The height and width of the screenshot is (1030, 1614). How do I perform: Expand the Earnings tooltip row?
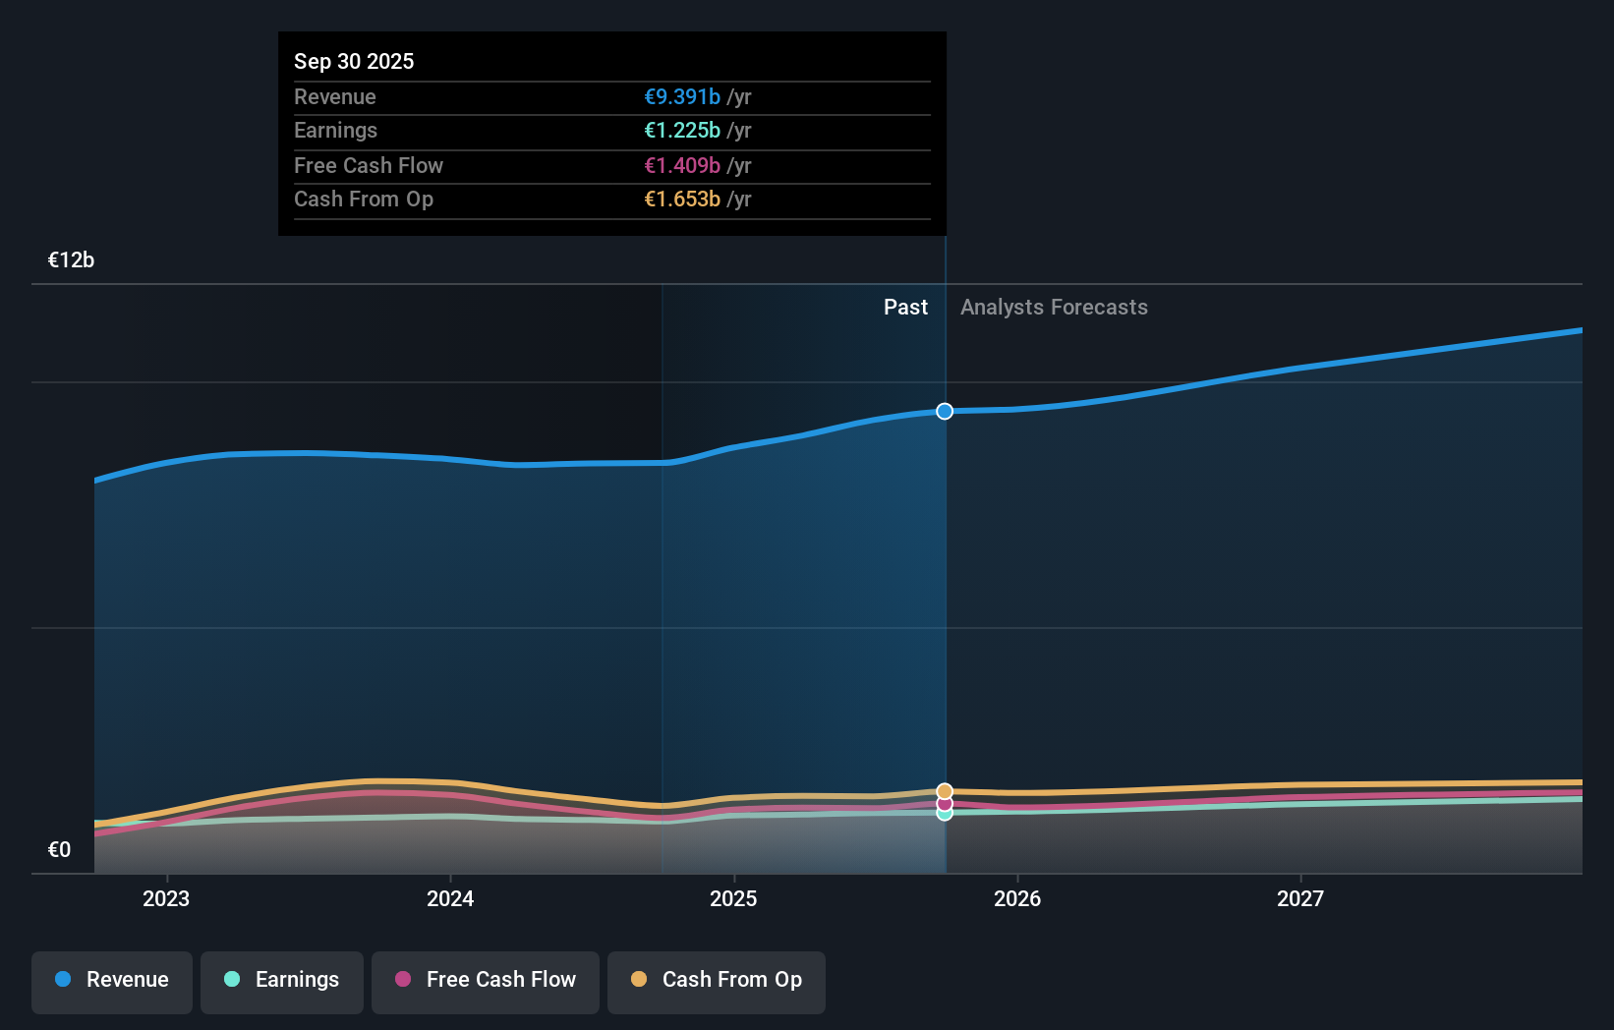pyautogui.click(x=335, y=130)
